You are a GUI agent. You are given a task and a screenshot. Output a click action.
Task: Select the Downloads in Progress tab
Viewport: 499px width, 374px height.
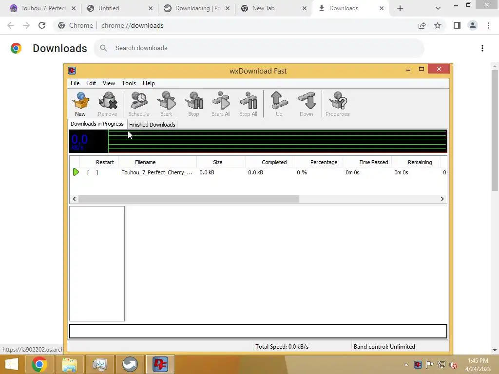point(97,124)
